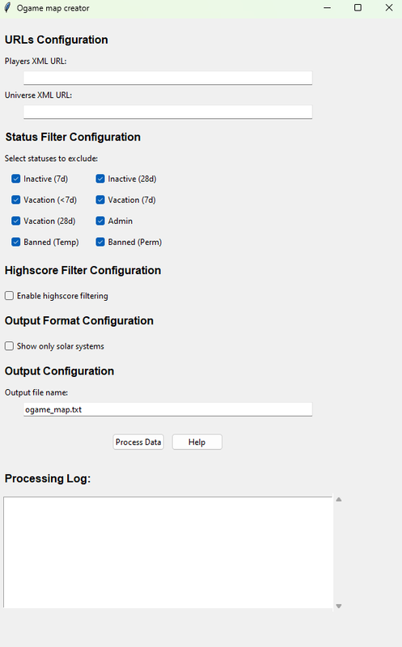Click the 'Output file name:' label
This screenshot has width=402, height=647.
tap(36, 392)
